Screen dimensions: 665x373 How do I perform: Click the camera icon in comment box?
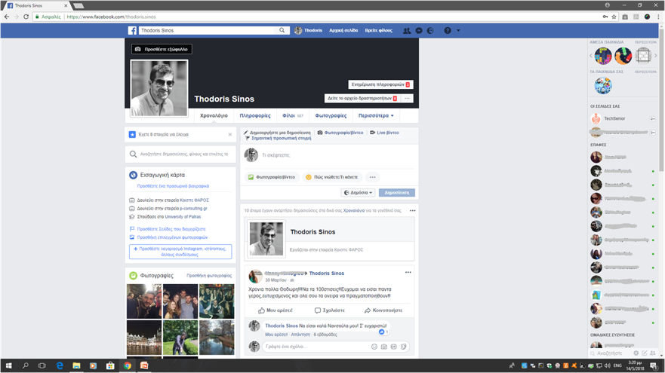click(384, 347)
